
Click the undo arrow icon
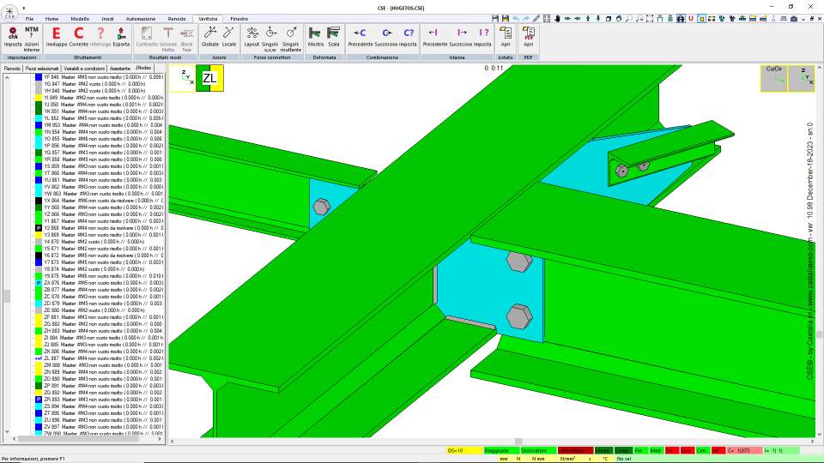(516, 18)
